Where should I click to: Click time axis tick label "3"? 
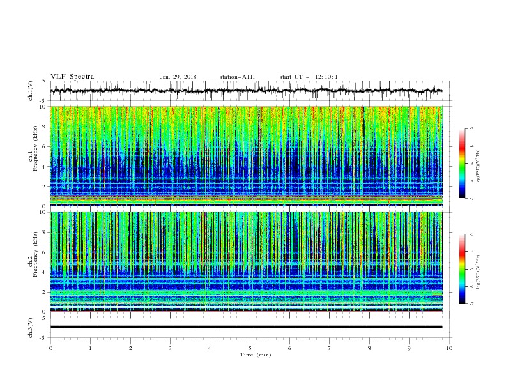[x=170, y=348]
